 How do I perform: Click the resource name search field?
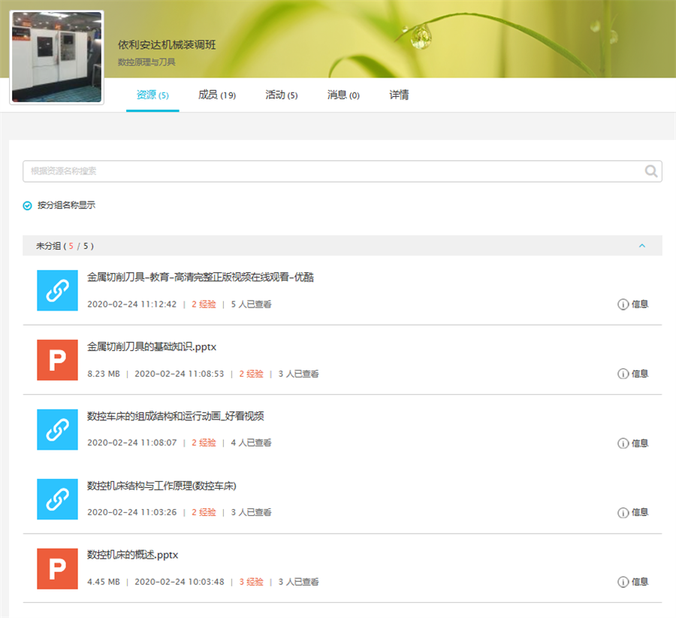pos(330,171)
